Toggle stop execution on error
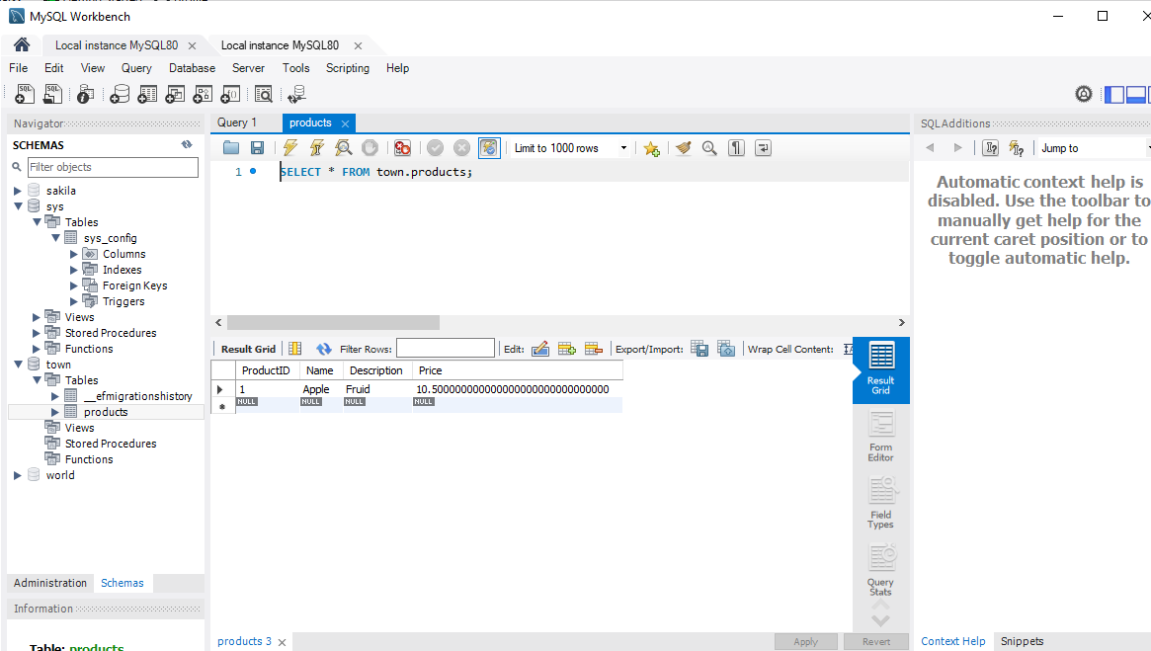The image size is (1151, 651). coord(402,147)
